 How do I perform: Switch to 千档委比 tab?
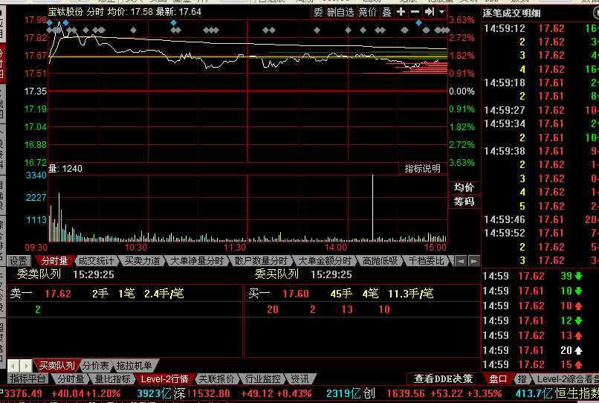tap(426, 261)
